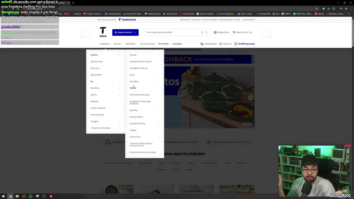Click the Atendimento top link
Viewport: 354px width, 199px height.
point(185,20)
